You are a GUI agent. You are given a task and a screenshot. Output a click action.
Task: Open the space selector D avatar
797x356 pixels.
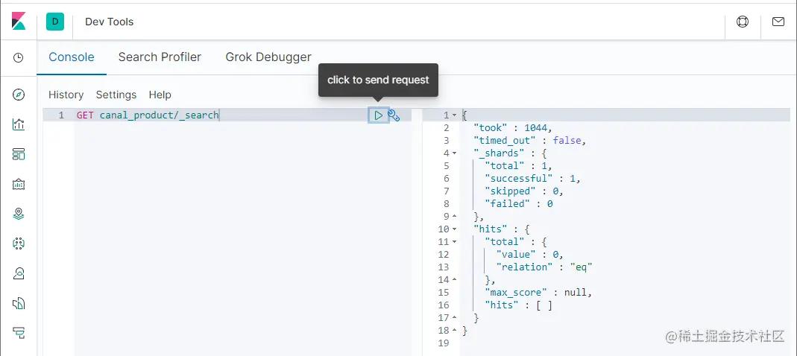(x=55, y=22)
